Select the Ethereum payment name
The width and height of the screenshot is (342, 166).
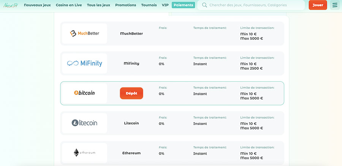131,153
